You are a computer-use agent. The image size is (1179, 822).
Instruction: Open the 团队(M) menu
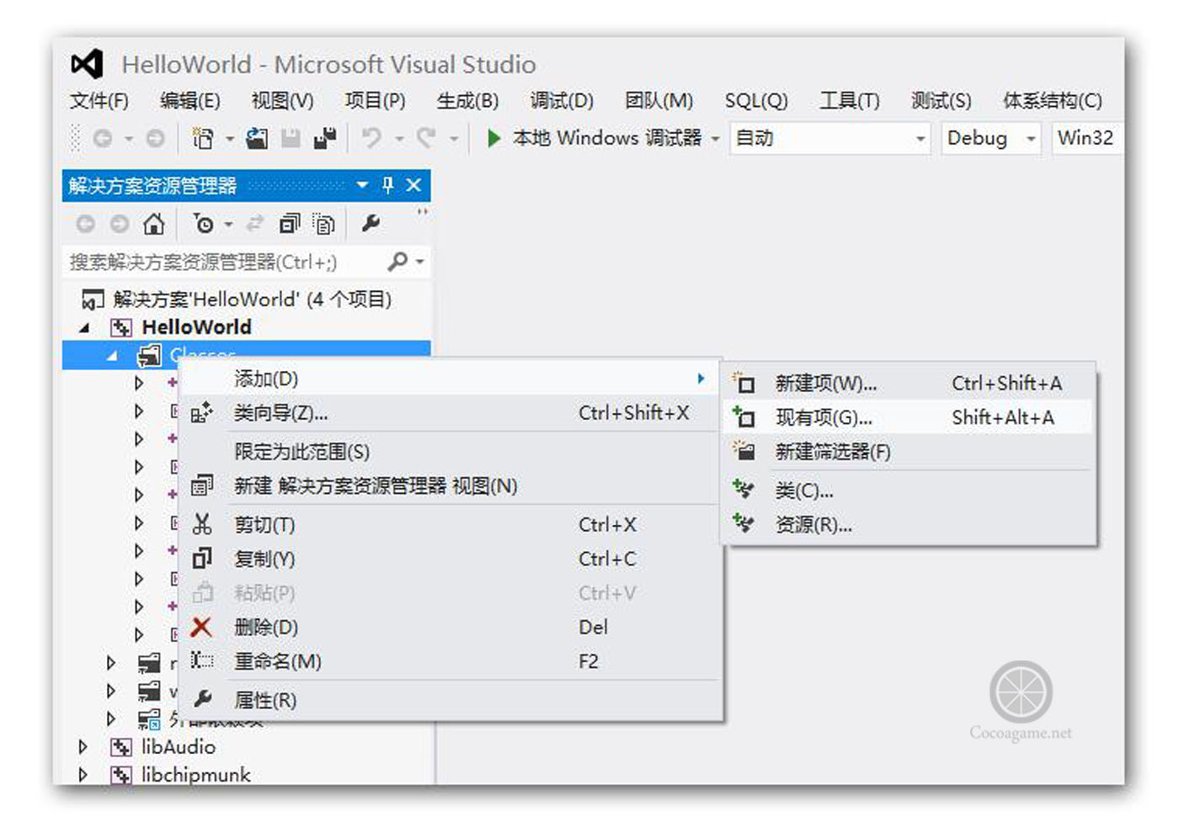tap(659, 101)
